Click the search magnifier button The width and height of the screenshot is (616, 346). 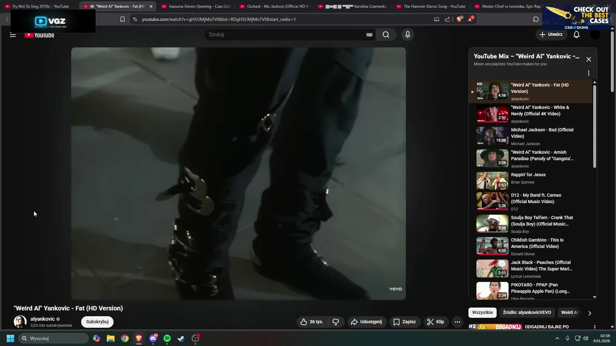pos(386,35)
